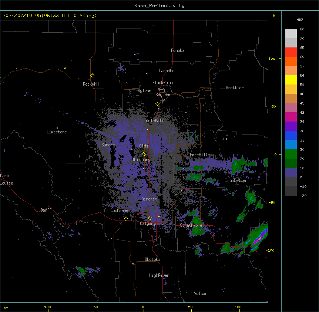Click the yellow diamond marker beside RockyMH
319x312 pixels.
click(x=92, y=76)
